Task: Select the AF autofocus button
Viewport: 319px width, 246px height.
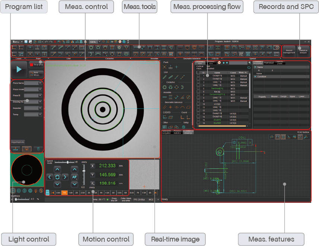Action: point(75,177)
